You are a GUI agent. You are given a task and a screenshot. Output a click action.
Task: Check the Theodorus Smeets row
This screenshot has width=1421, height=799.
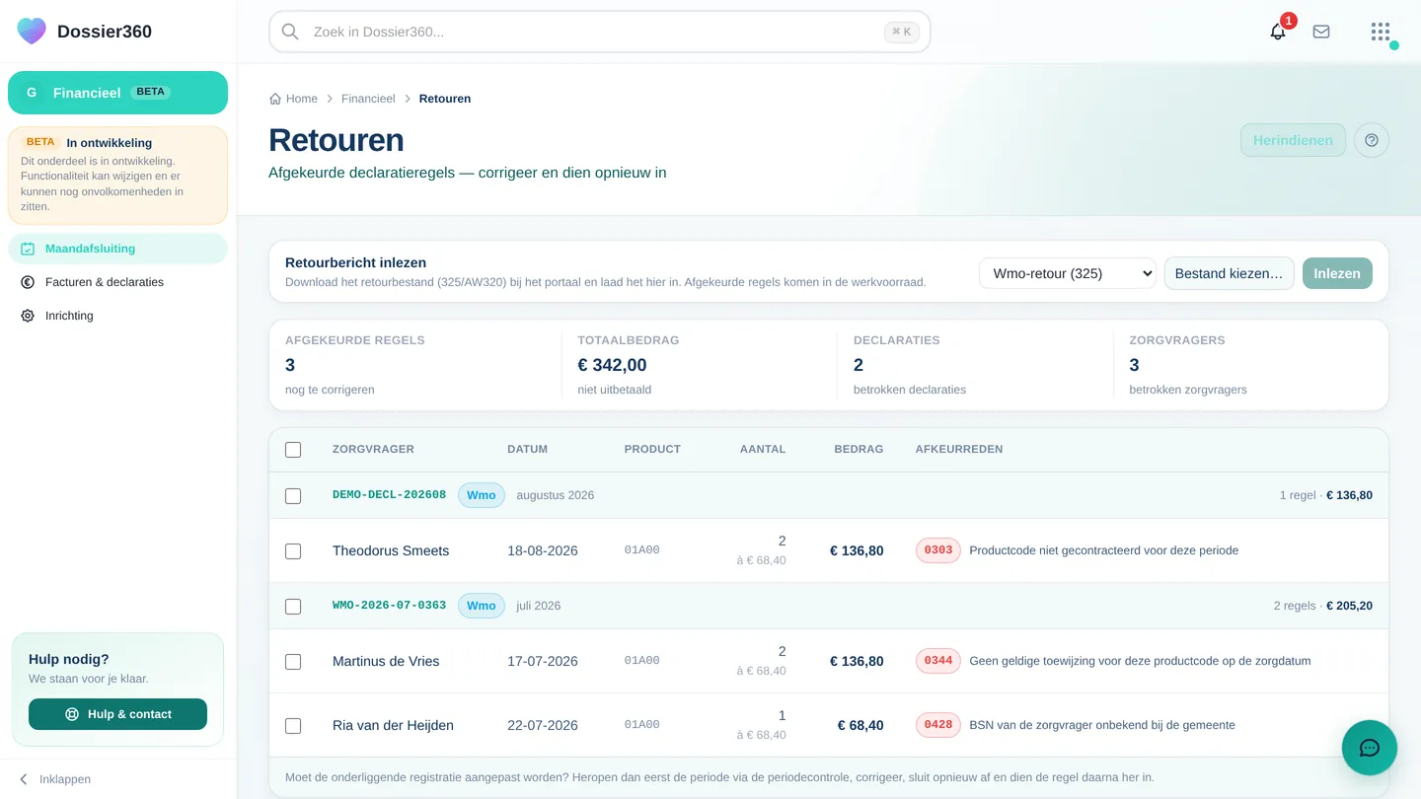tap(293, 551)
